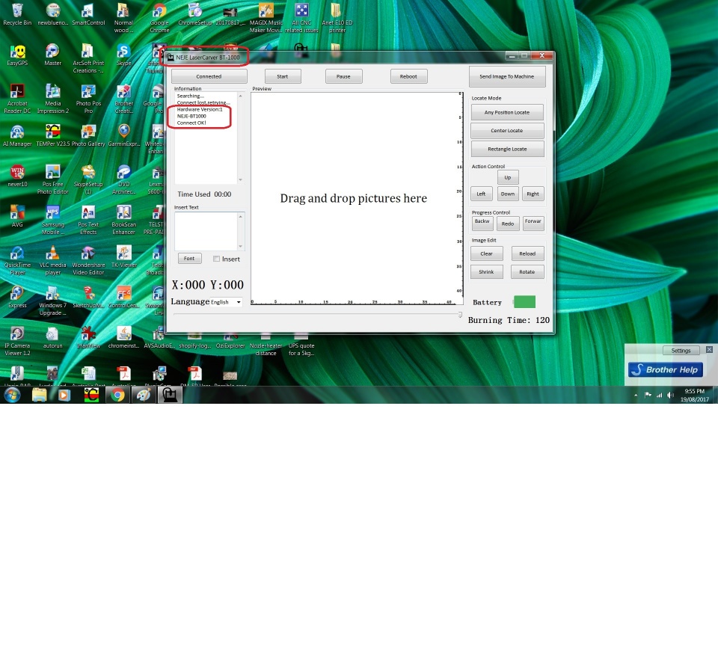The width and height of the screenshot is (718, 646).
Task: Click the Brother Help link
Action: [x=666, y=369]
